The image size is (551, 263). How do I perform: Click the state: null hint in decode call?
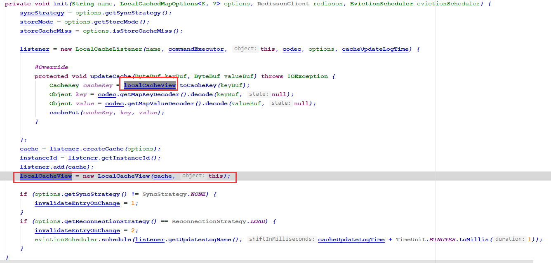259,94
